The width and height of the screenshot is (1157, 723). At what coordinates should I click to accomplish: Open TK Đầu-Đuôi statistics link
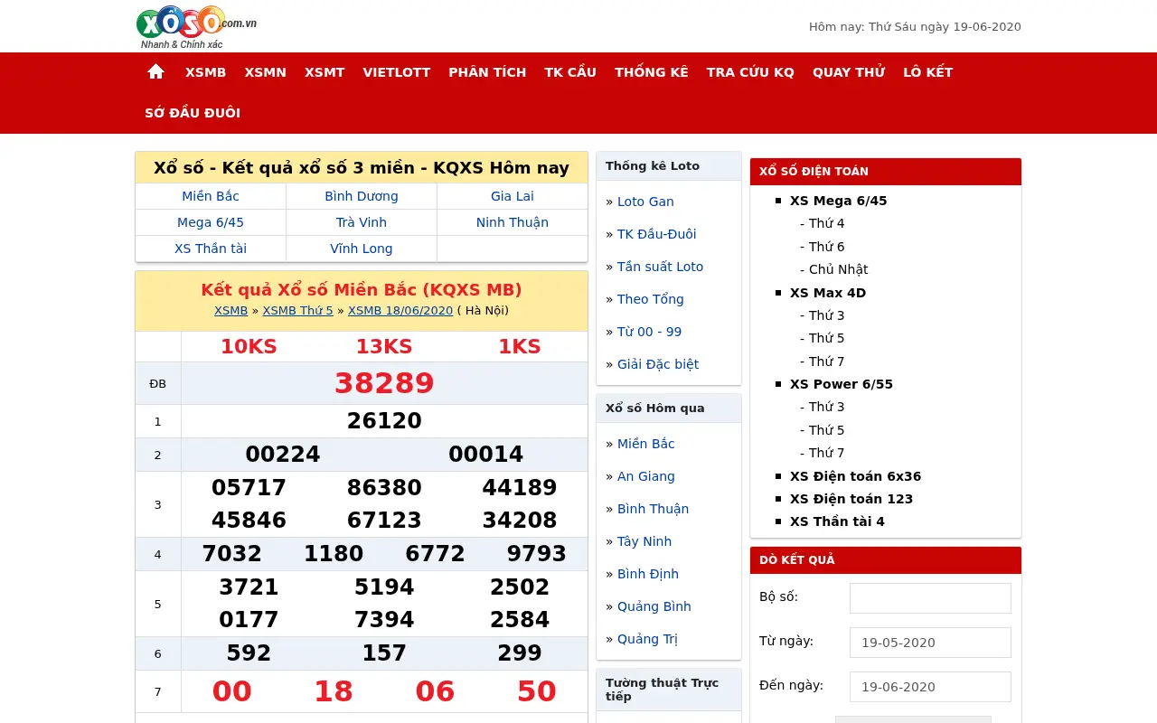coord(657,234)
